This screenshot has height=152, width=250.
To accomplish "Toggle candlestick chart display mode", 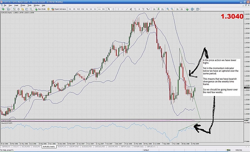I will [158, 9].
